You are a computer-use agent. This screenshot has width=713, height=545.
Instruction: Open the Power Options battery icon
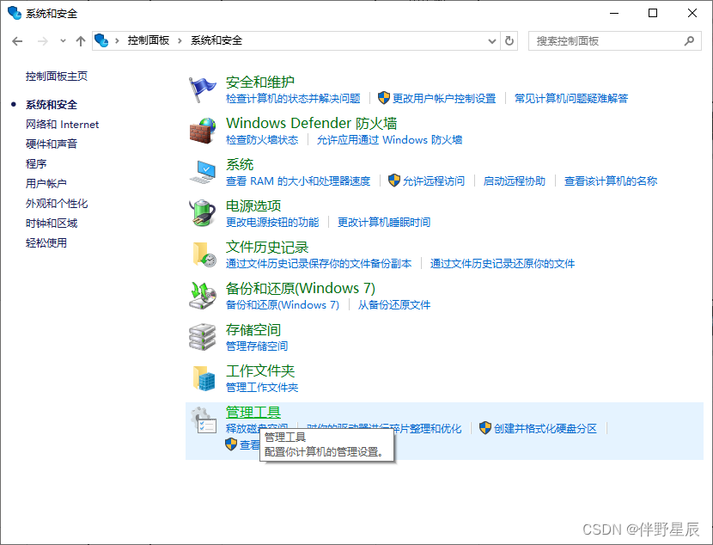(x=203, y=213)
